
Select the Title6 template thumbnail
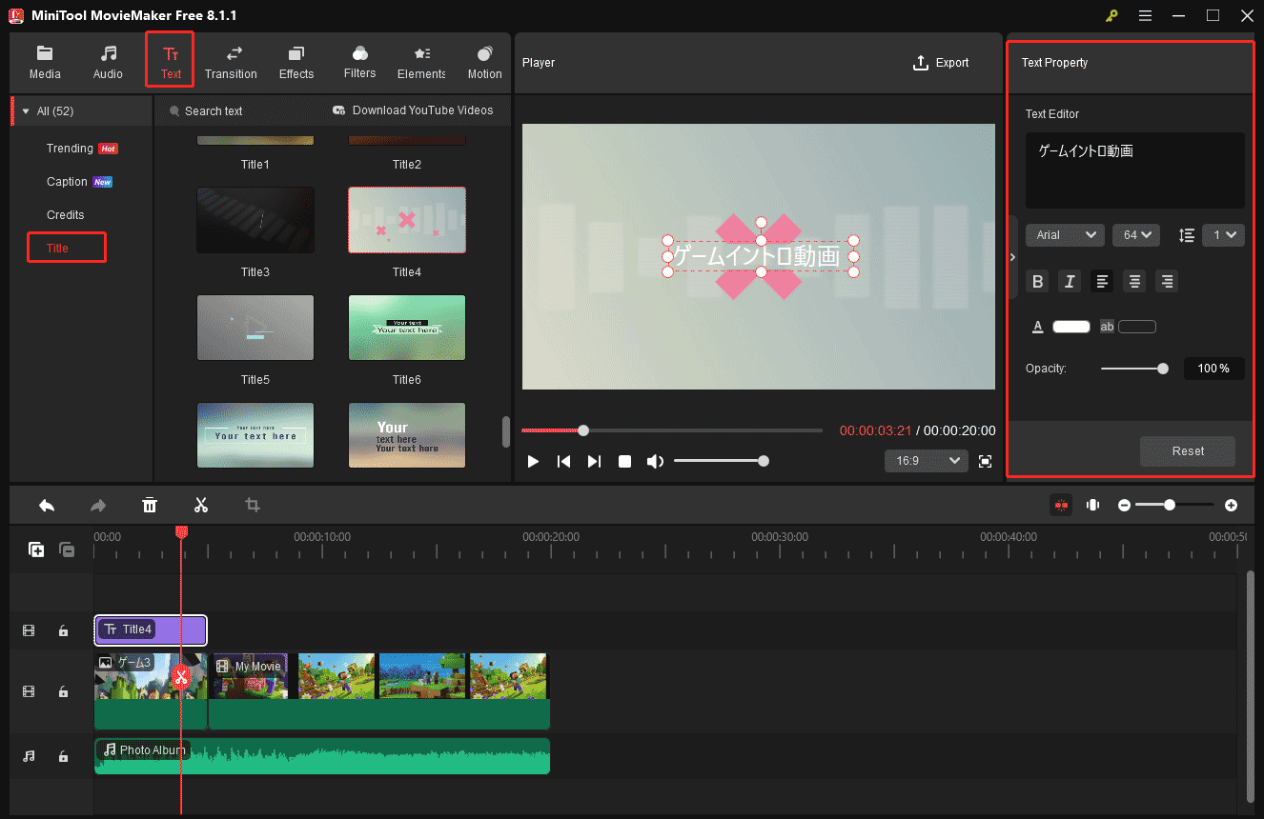[x=407, y=327]
